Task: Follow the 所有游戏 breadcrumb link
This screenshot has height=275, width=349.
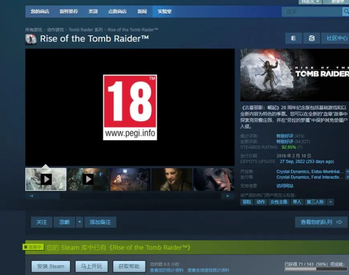Action: click(34, 30)
